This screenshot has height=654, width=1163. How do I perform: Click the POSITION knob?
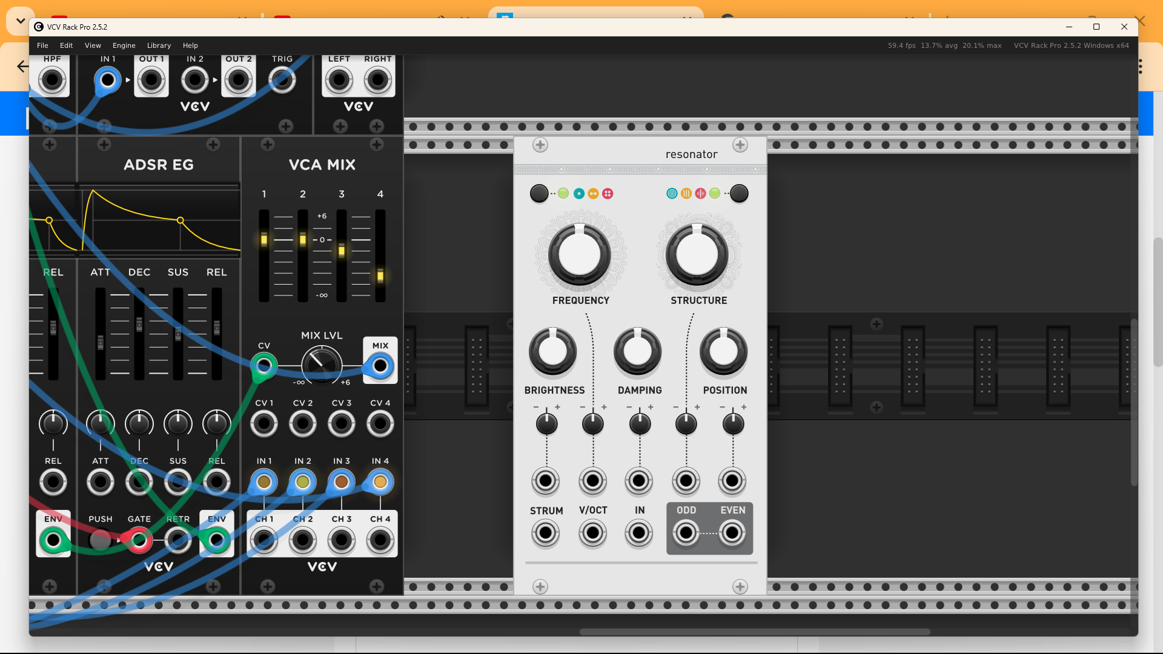click(723, 351)
